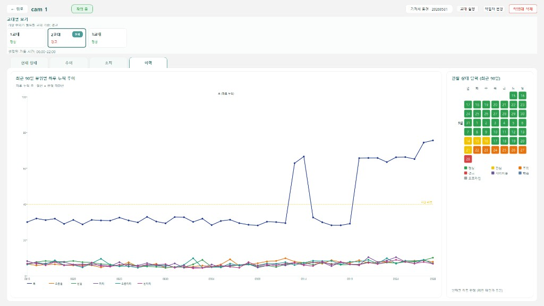Select the 3교대 shift card

[107, 38]
